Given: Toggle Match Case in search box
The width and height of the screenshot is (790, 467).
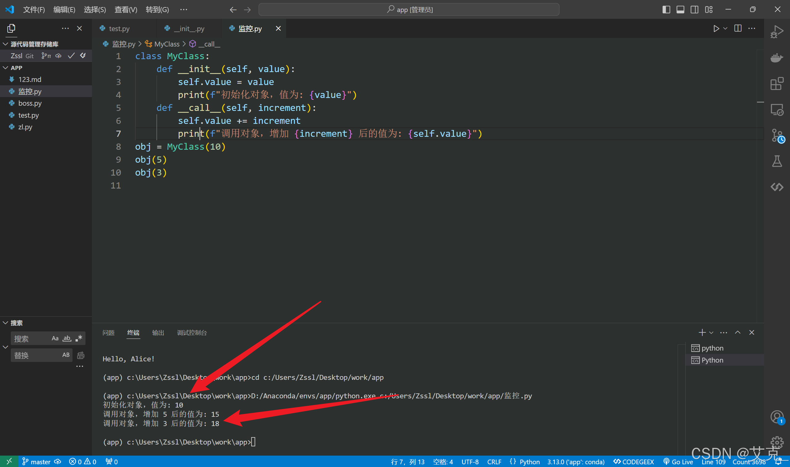Looking at the screenshot, I should pos(55,339).
